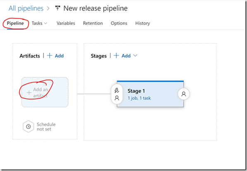Click the plus icon in Add an artifact card

click(x=29, y=93)
